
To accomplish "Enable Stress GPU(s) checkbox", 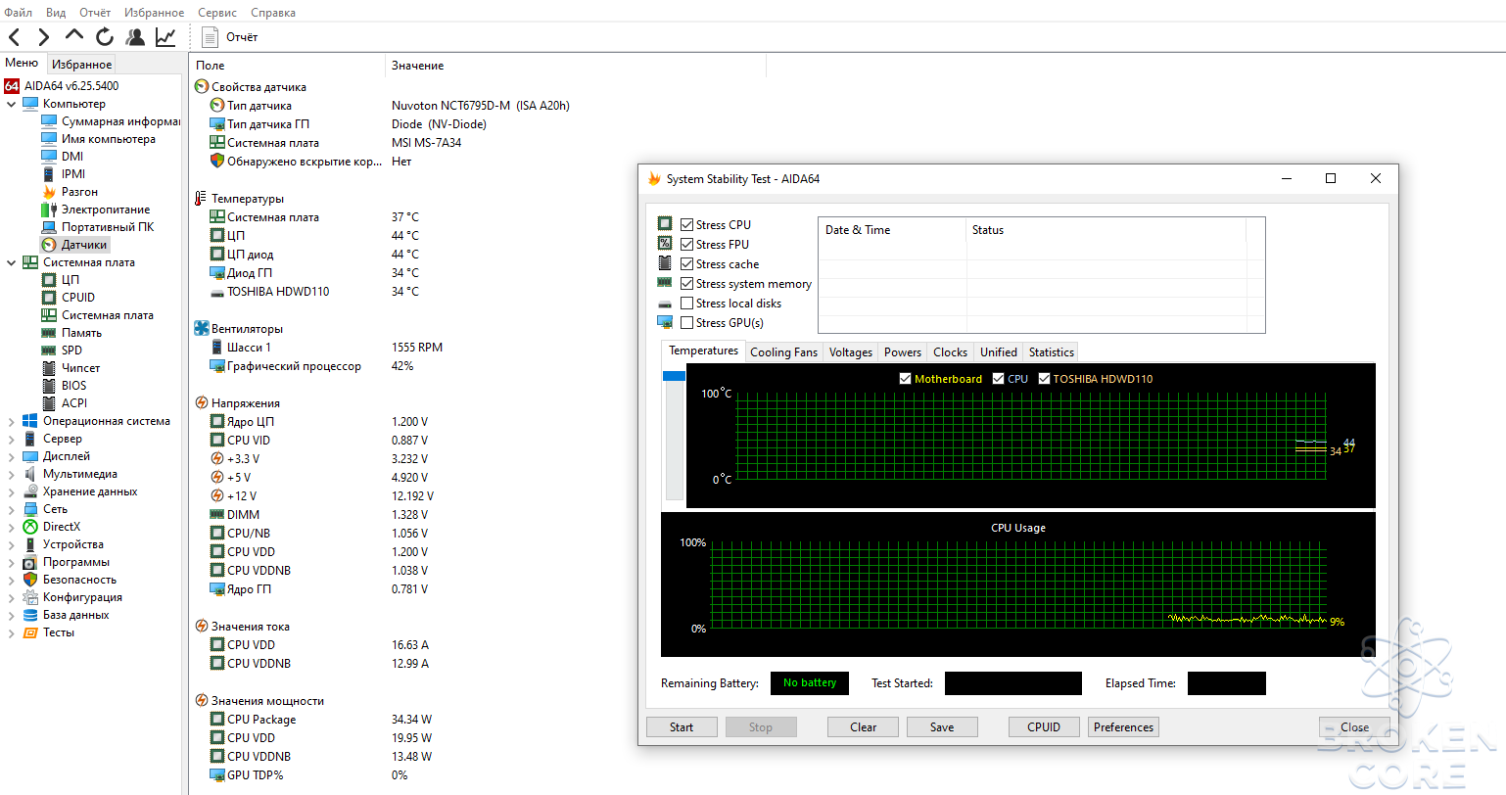I will pos(687,323).
